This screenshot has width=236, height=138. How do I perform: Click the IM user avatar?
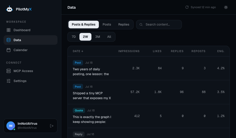click(x=11, y=126)
